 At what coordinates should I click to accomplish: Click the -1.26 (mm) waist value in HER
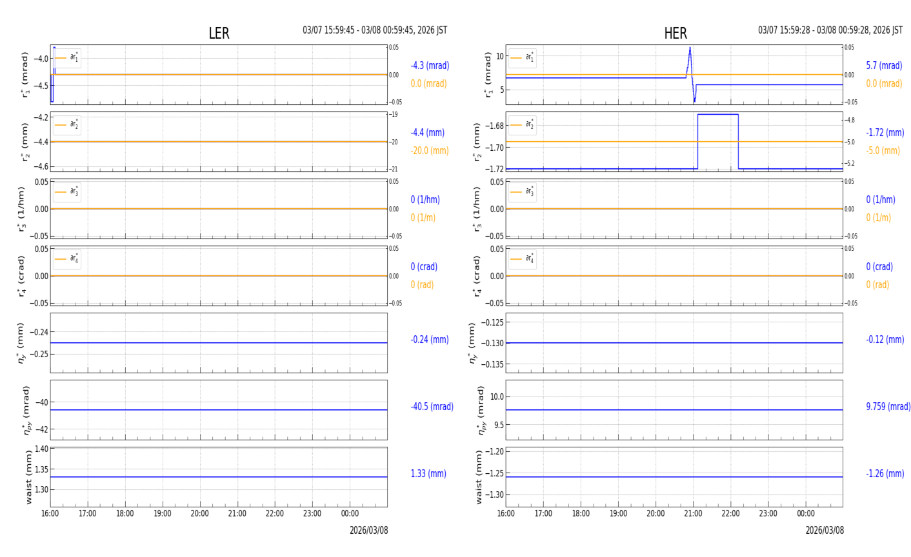[885, 474]
